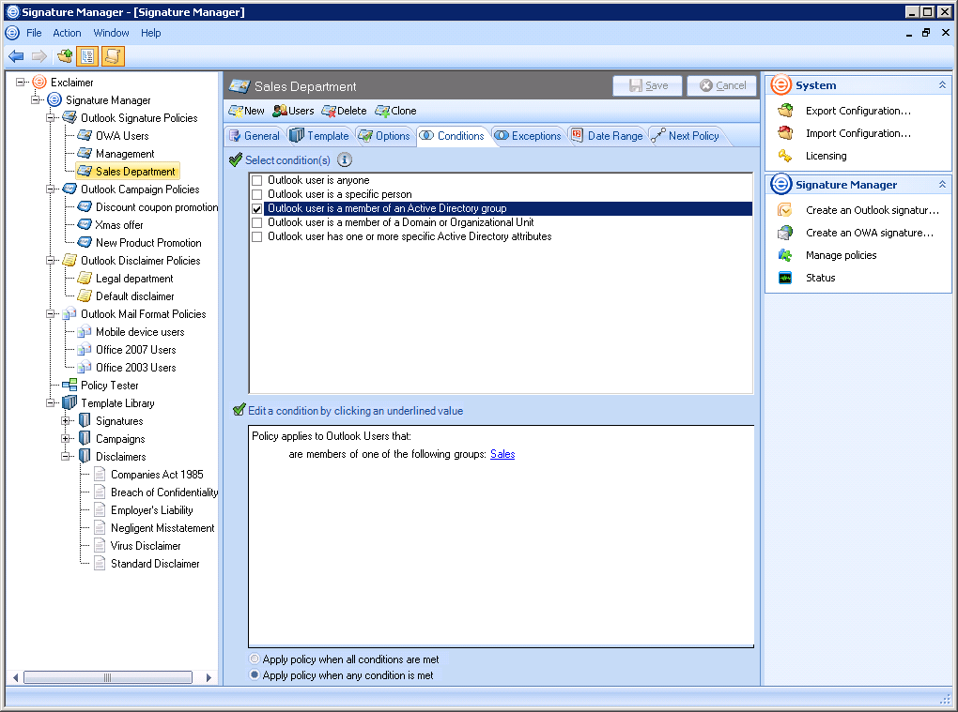Viewport: 958px width, 712px height.
Task: Check 'member of a Domain or Organizational Unit'
Action: (x=257, y=222)
